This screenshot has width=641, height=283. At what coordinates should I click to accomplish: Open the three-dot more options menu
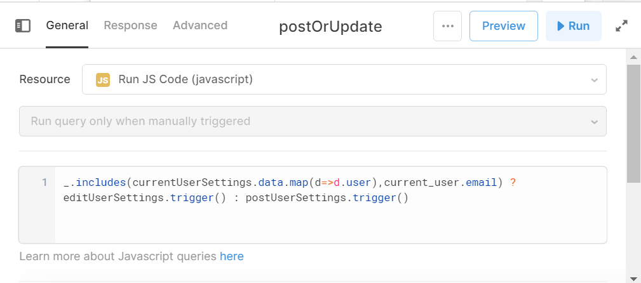coord(448,26)
